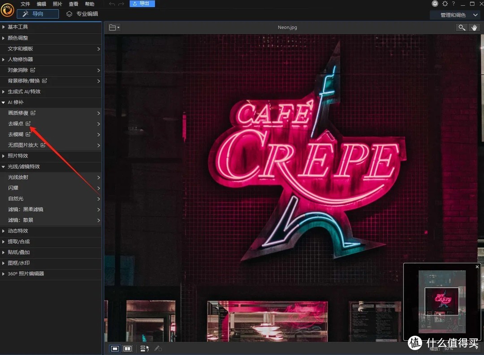Open 文字和模板 item
The image size is (484, 355).
click(51, 49)
